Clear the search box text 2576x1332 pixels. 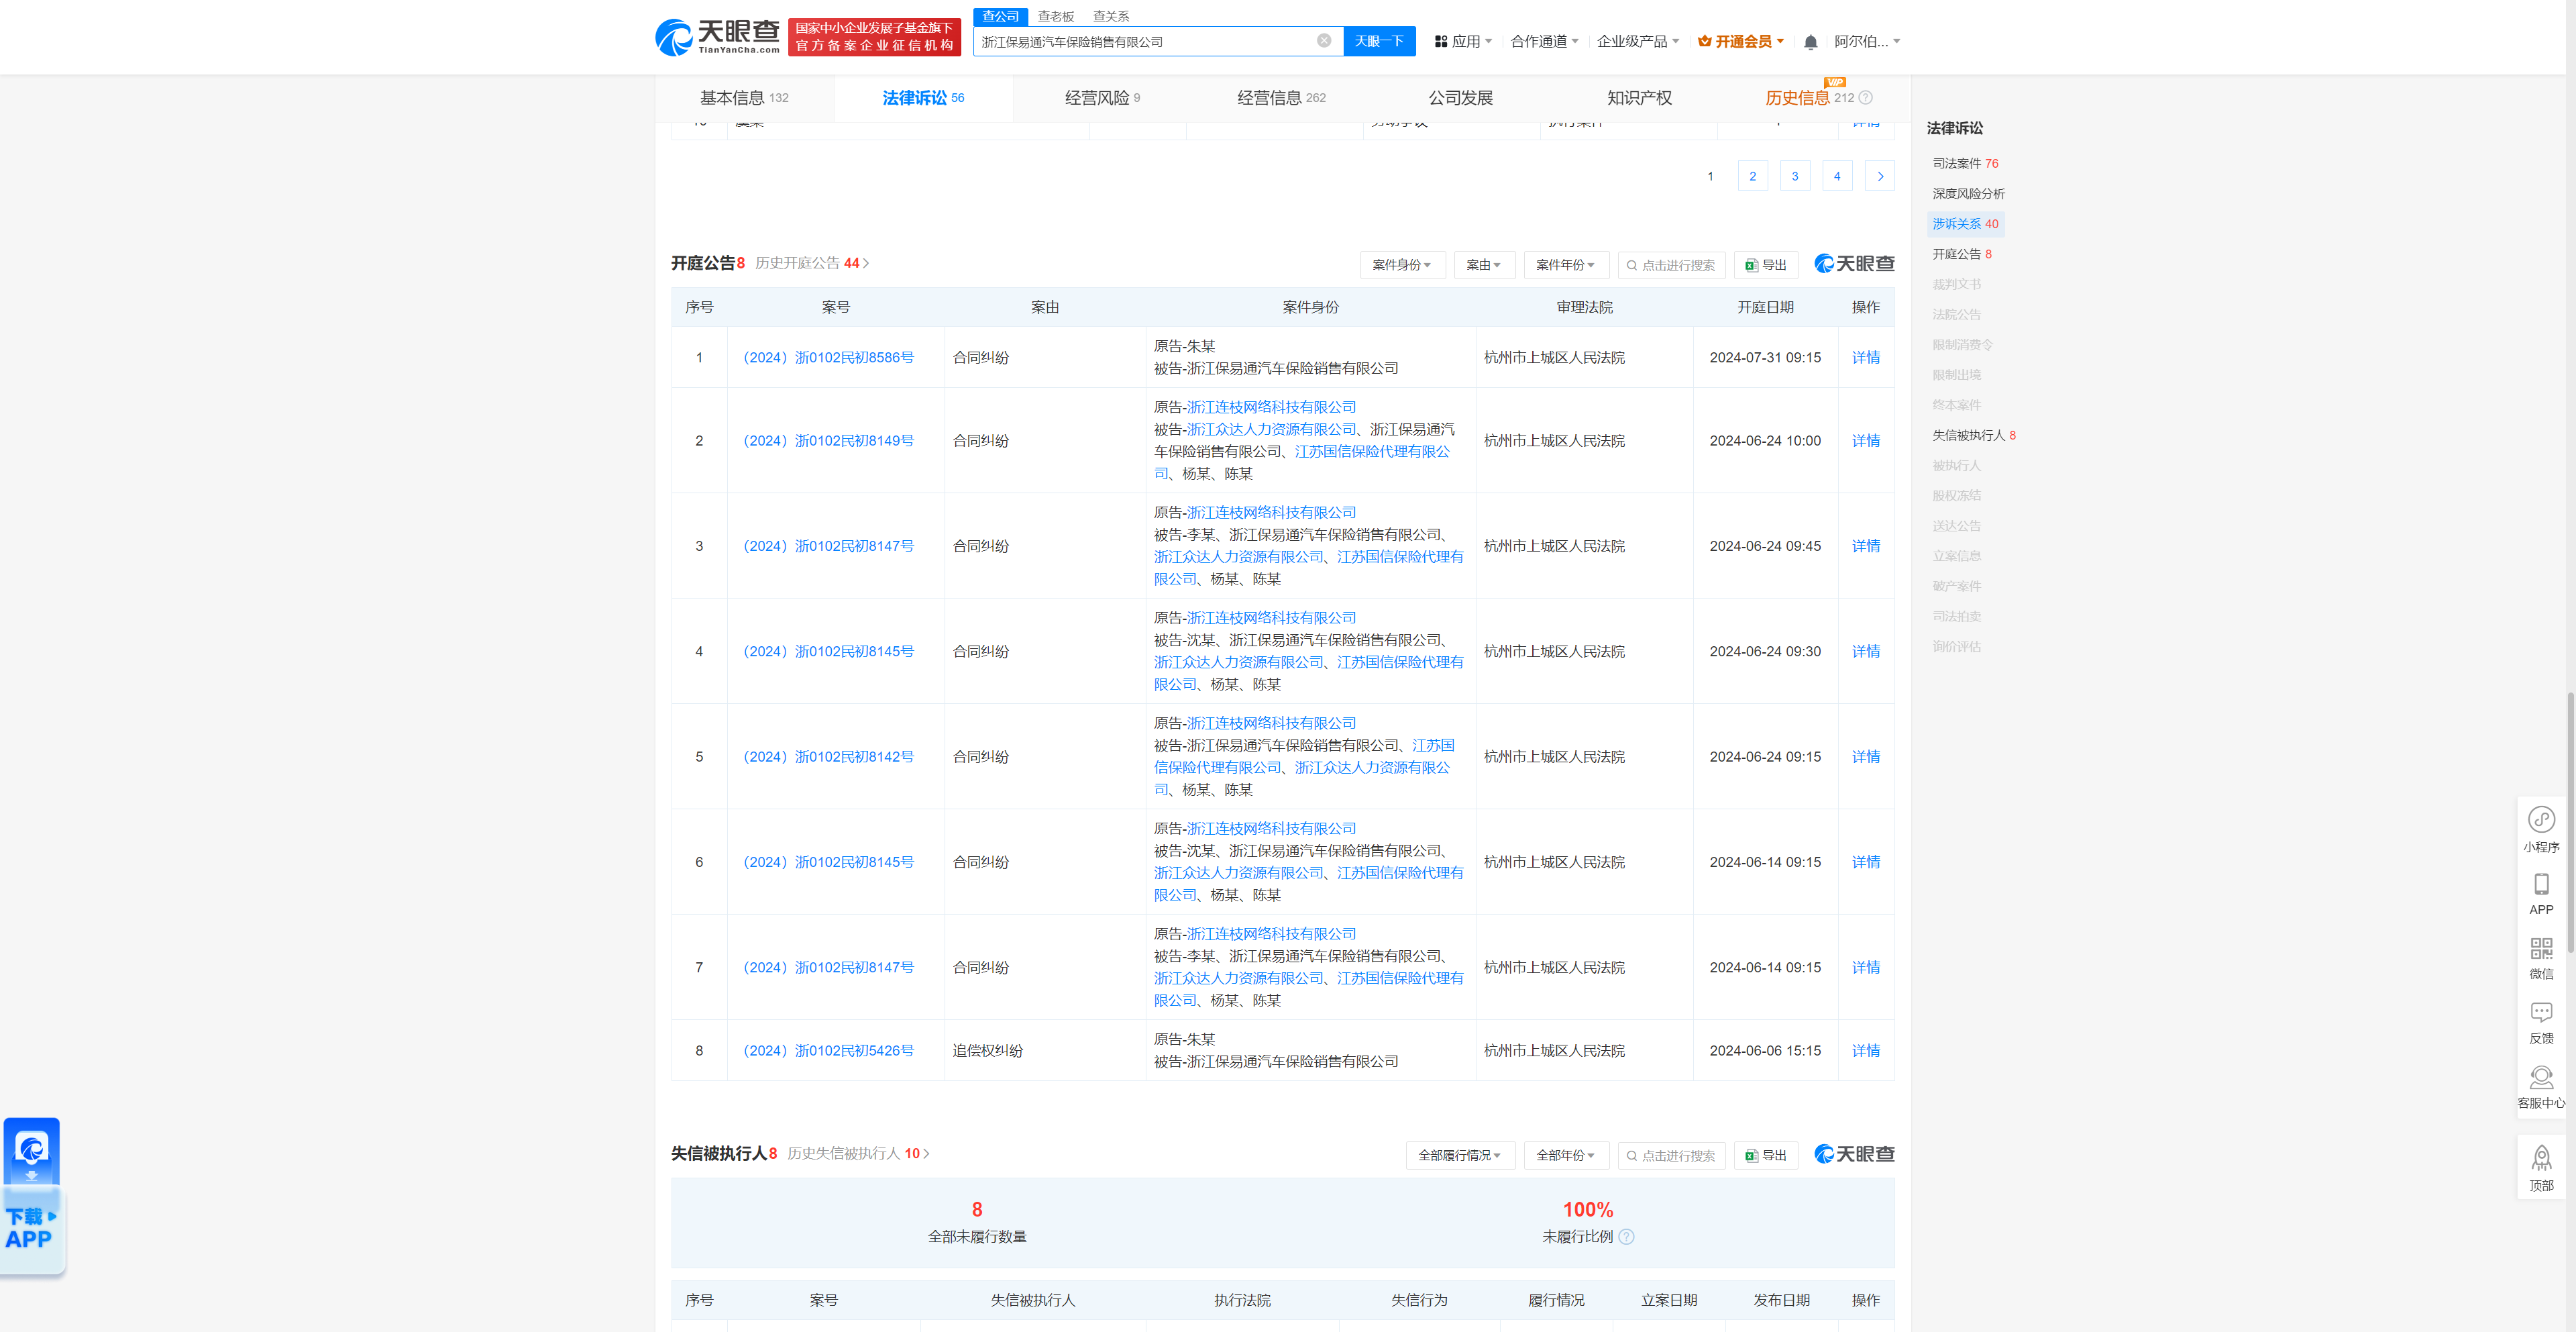coord(1323,41)
